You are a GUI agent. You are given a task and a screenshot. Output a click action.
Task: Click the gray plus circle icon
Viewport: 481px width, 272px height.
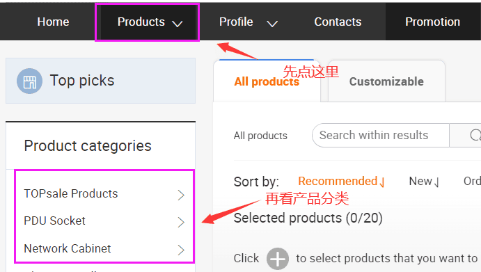coord(278,259)
